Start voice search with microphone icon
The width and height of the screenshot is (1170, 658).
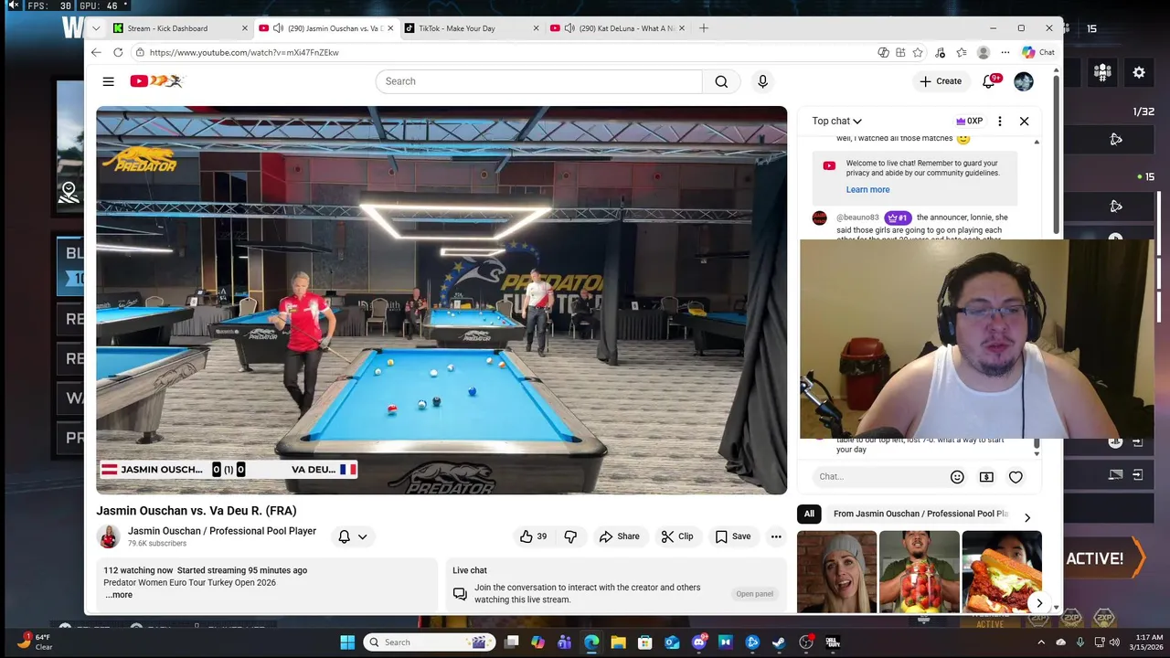point(762,81)
